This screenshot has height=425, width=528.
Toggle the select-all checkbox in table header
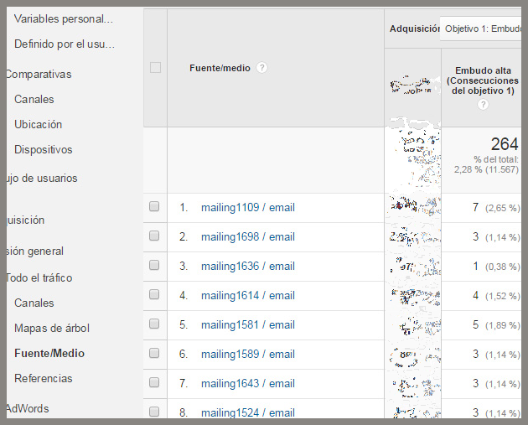[155, 68]
